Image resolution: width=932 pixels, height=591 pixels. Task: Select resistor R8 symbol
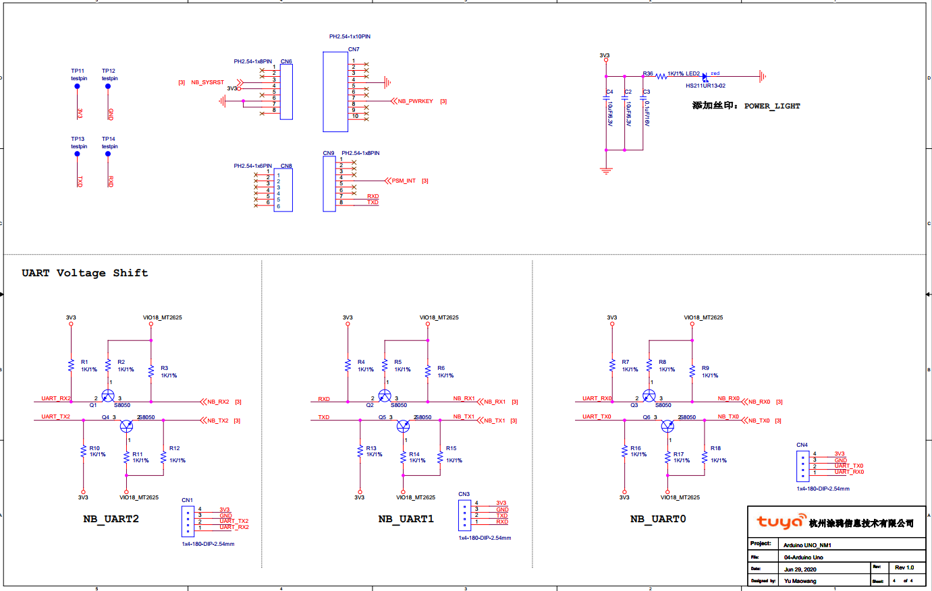point(649,365)
